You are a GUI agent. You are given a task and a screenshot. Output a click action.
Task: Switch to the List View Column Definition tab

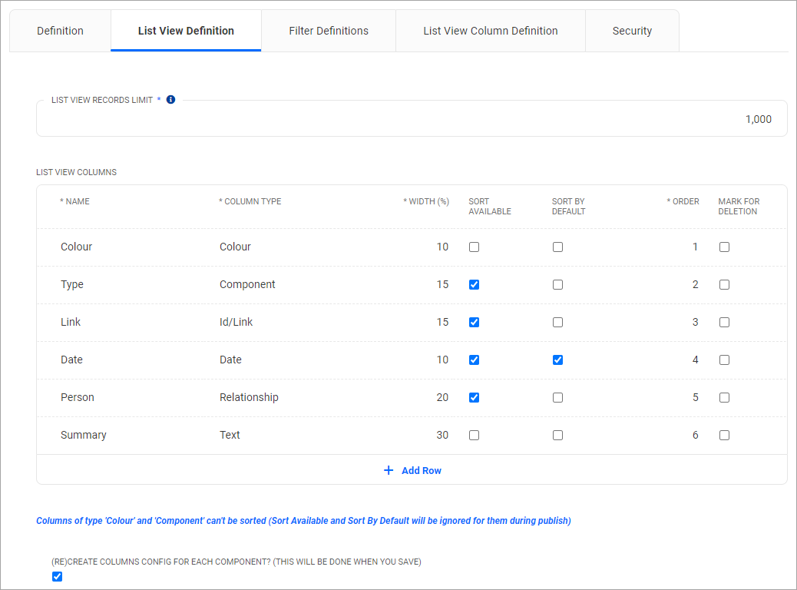pos(490,31)
